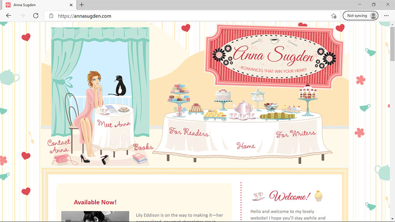Click the stack of books illustration
Screen dimensions: 395x222
click(139, 158)
